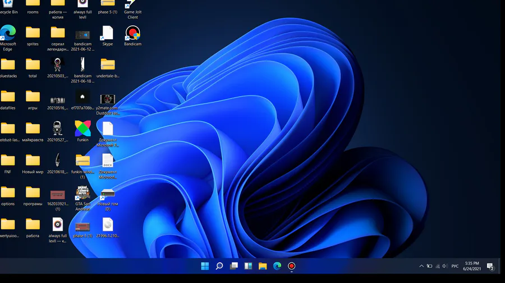
Task: Open taskbar Search
Action: click(219, 266)
